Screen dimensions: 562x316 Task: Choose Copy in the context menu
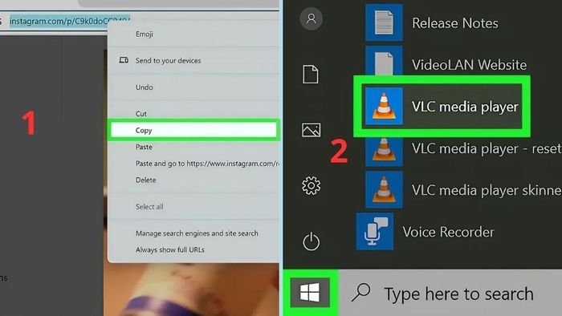click(x=193, y=130)
